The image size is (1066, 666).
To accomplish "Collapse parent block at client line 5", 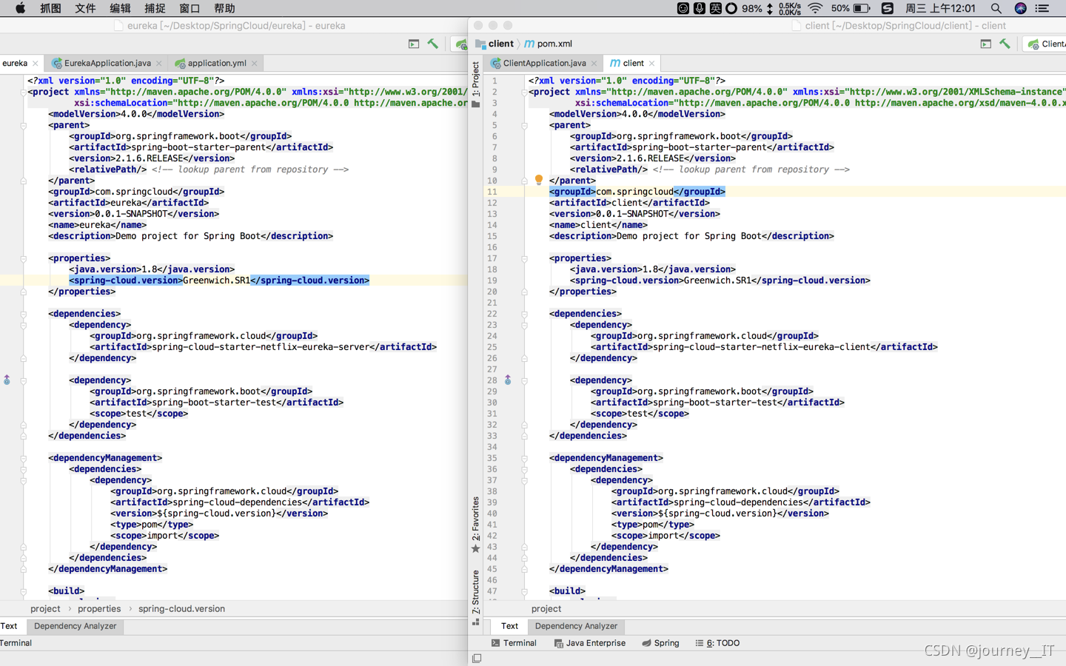I will pyautogui.click(x=524, y=126).
